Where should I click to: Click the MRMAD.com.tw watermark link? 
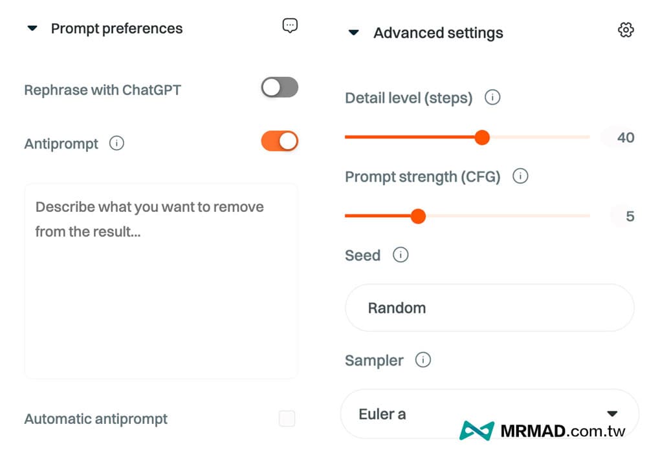[x=563, y=431]
